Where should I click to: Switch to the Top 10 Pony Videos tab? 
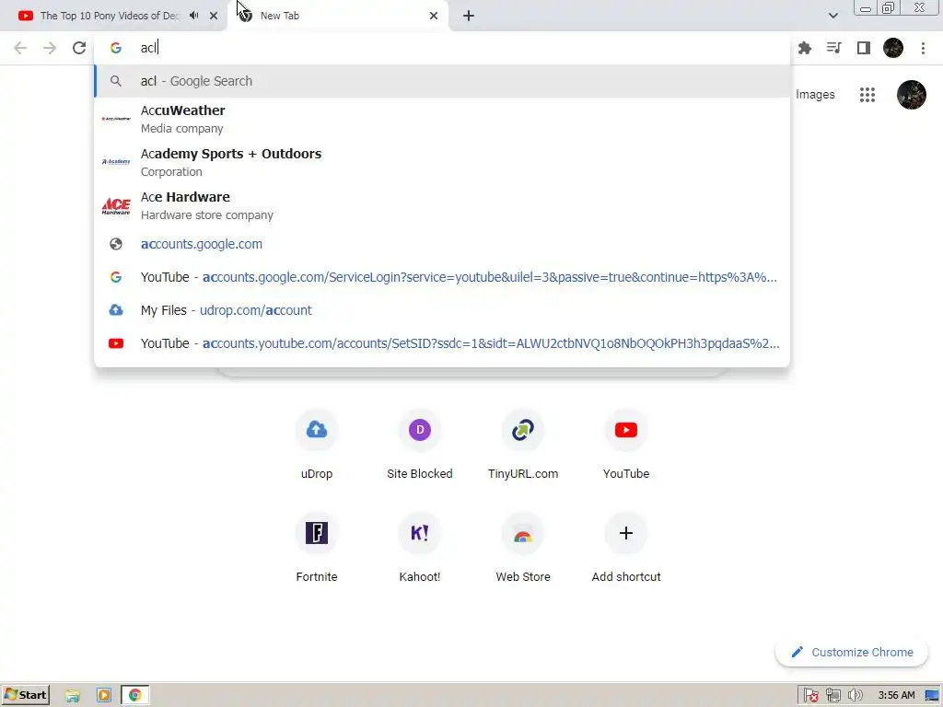(x=109, y=16)
